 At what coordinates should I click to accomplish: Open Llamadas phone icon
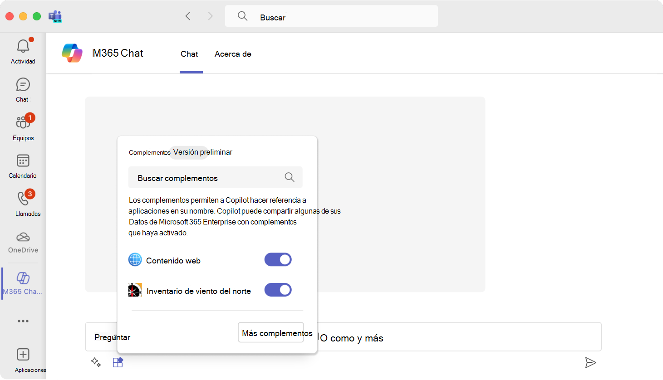23,199
